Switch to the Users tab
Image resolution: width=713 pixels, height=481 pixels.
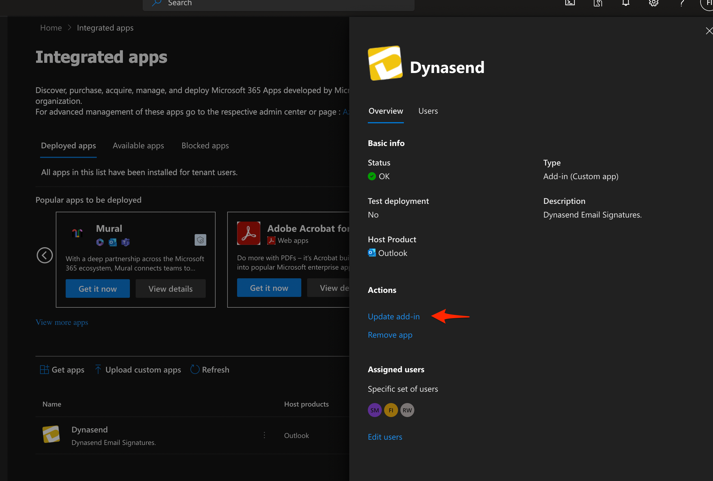click(x=428, y=111)
